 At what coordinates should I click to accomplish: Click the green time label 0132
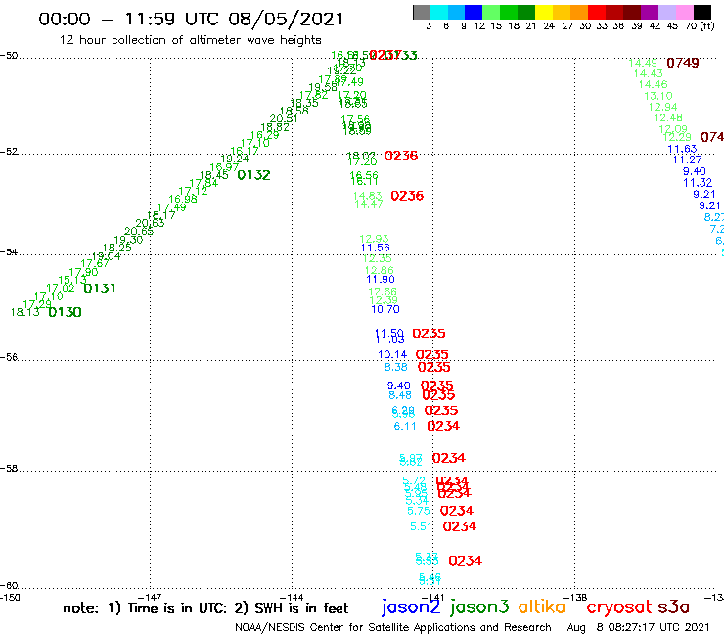coord(253,175)
